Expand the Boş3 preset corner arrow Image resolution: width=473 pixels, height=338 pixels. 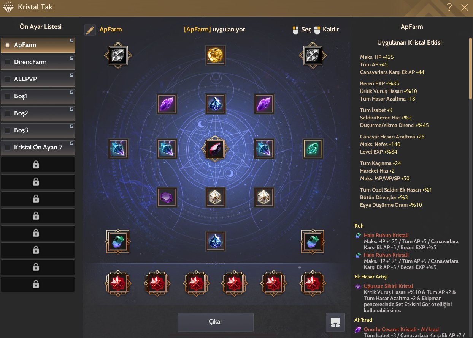(71, 126)
